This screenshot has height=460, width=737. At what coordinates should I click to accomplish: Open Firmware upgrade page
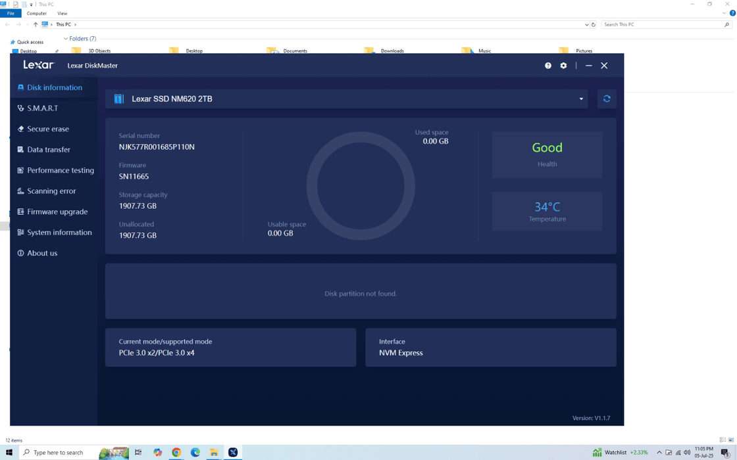tap(57, 212)
